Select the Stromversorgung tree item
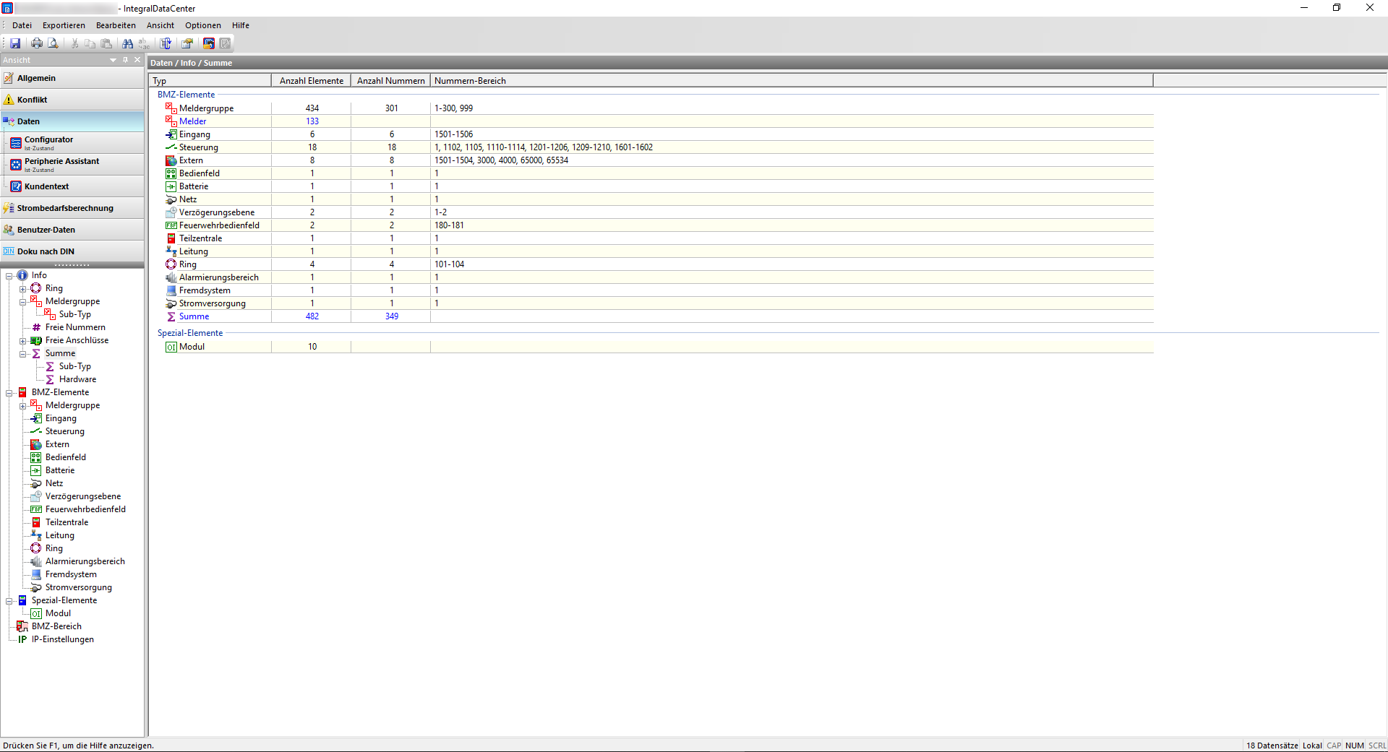 pos(78,587)
